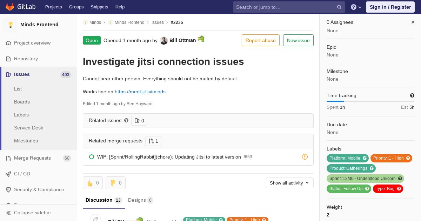
Task: Open Repository file icon in sidebar
Action: pos(8,59)
